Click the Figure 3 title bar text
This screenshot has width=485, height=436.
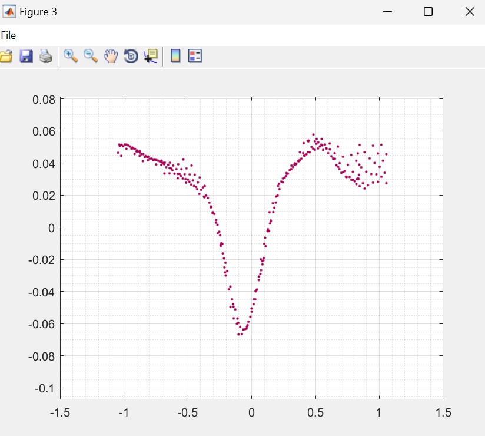click(x=38, y=12)
